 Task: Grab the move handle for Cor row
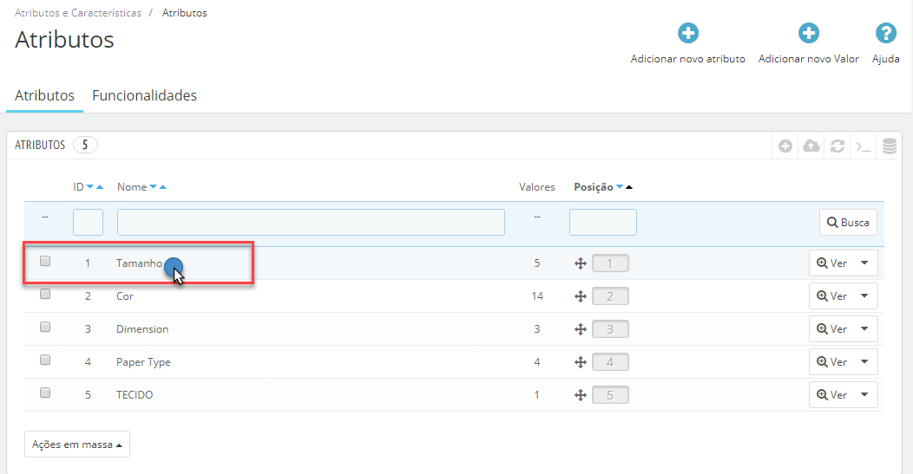tap(581, 296)
